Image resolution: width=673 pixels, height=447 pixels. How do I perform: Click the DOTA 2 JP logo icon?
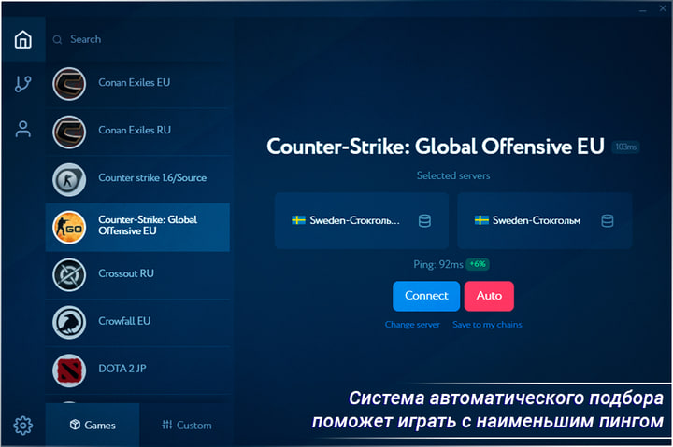click(69, 370)
